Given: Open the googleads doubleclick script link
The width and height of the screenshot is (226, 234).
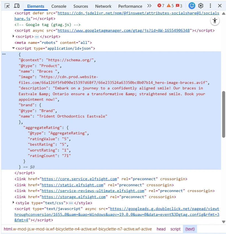Looking at the screenshot, I should [x=117, y=214].
